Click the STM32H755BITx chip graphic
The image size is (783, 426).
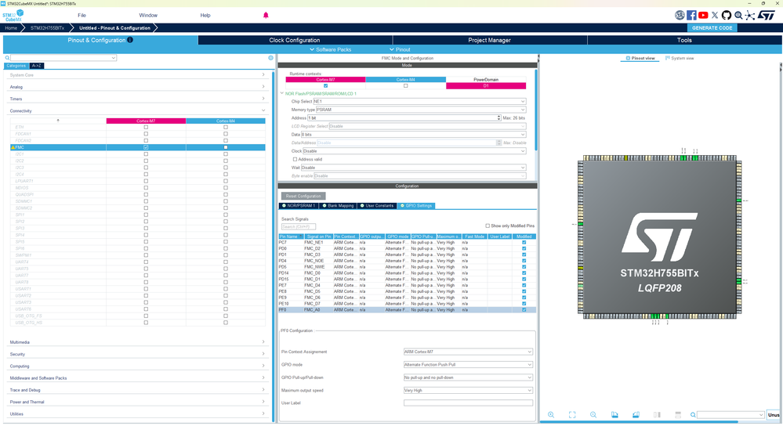click(x=660, y=237)
